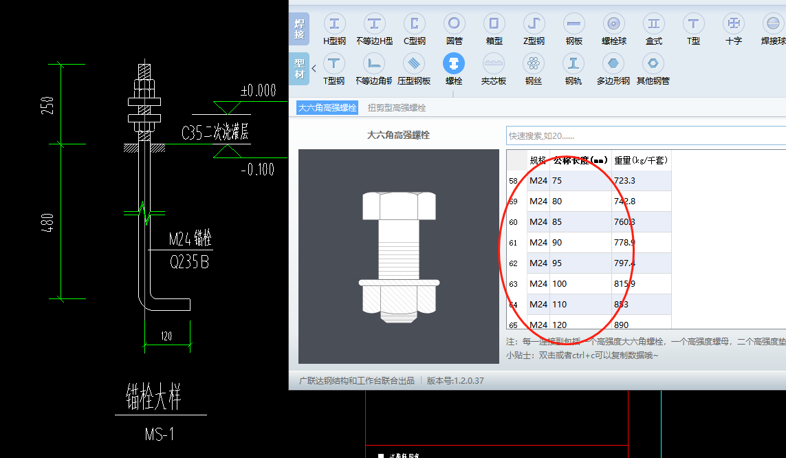Viewport: 786px width, 458px height.
Task: Open the 其他钢管 other pipes icon
Action: click(x=653, y=64)
